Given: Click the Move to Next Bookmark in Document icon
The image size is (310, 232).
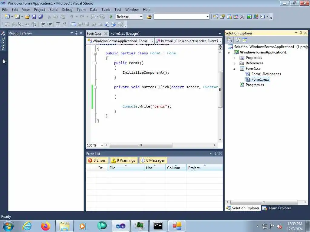Looking at the screenshot, I should coord(114,24).
